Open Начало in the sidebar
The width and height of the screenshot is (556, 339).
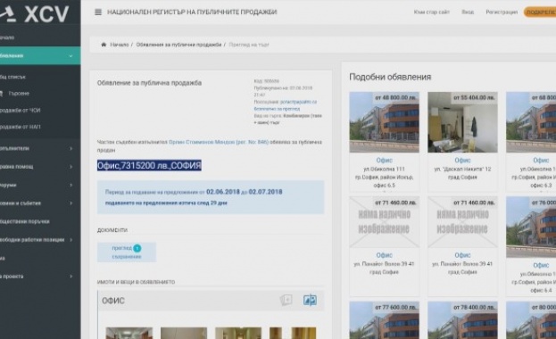[7, 37]
